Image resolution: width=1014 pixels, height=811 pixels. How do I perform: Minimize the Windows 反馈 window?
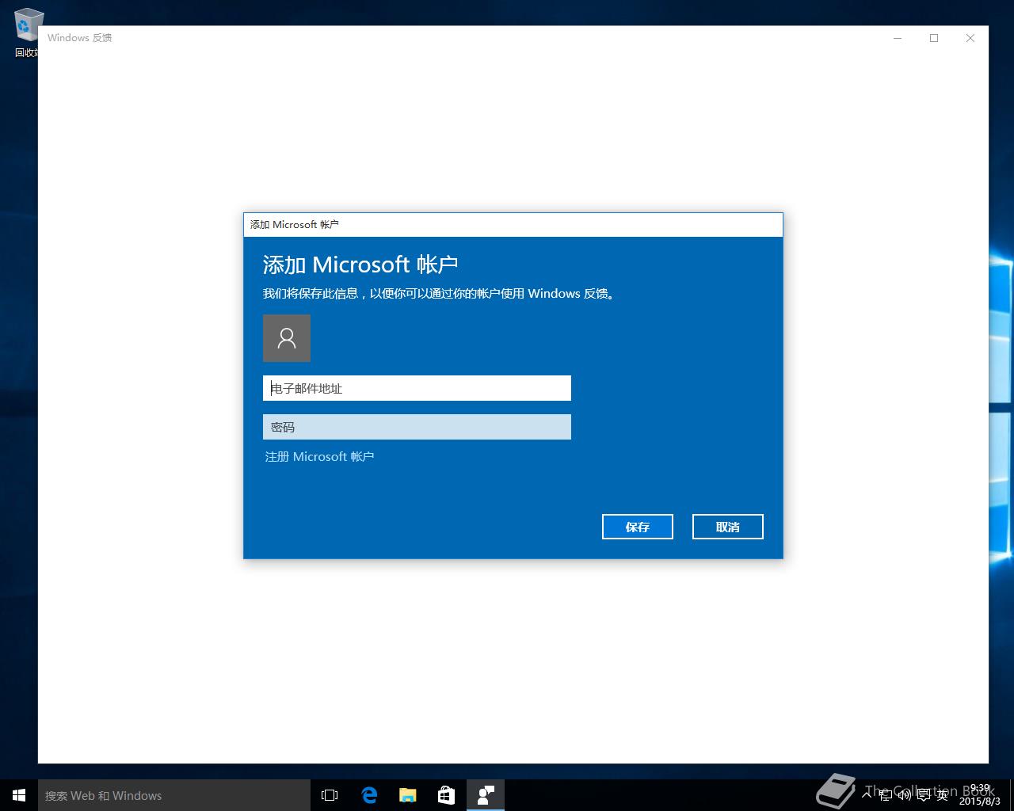tap(898, 38)
